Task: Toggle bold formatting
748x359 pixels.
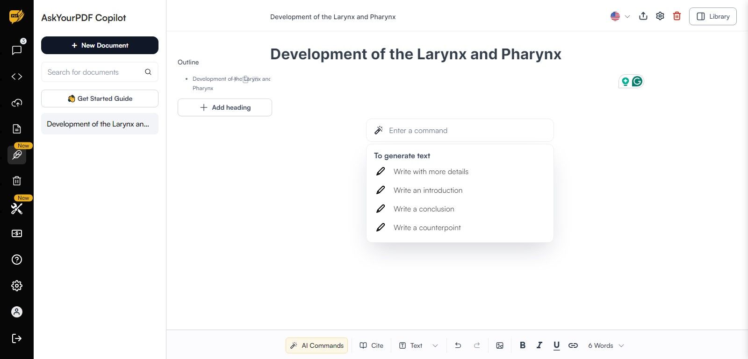Action: pyautogui.click(x=523, y=345)
